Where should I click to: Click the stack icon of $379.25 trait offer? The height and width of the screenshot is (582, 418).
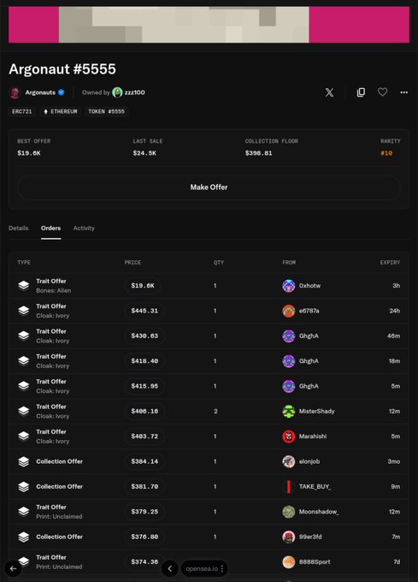[x=24, y=512]
